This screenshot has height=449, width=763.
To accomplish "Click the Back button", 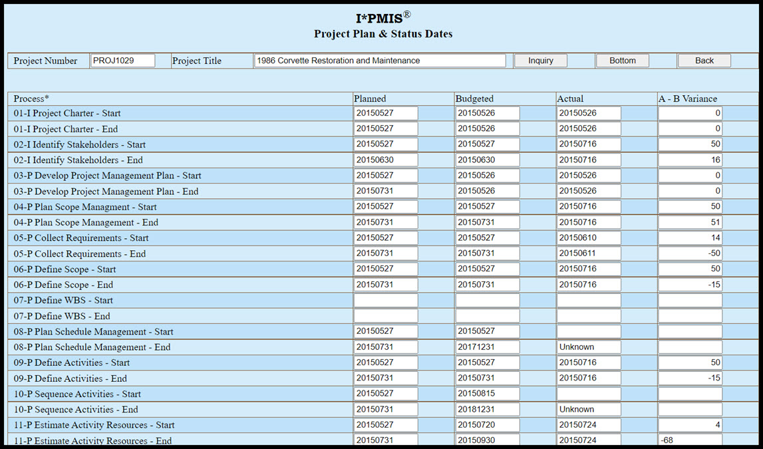I will point(704,61).
